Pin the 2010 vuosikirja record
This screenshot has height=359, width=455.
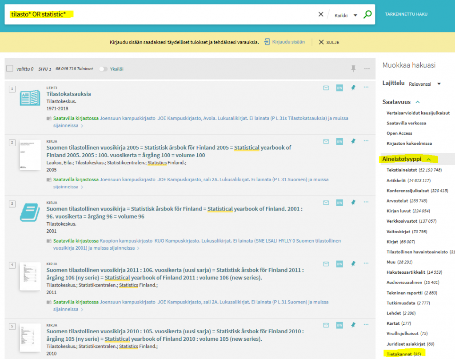[x=353, y=325]
